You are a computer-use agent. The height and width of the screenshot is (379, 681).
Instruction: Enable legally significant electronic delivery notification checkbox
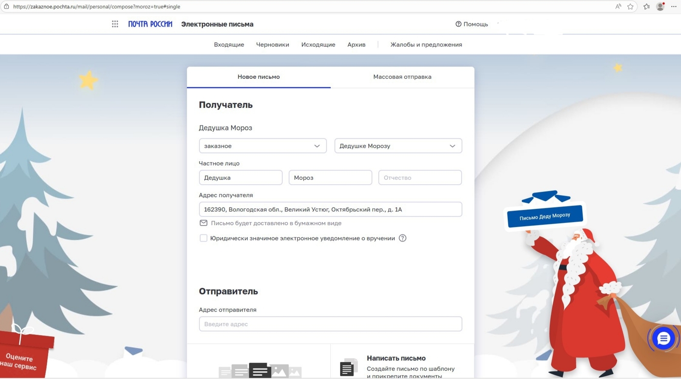203,238
